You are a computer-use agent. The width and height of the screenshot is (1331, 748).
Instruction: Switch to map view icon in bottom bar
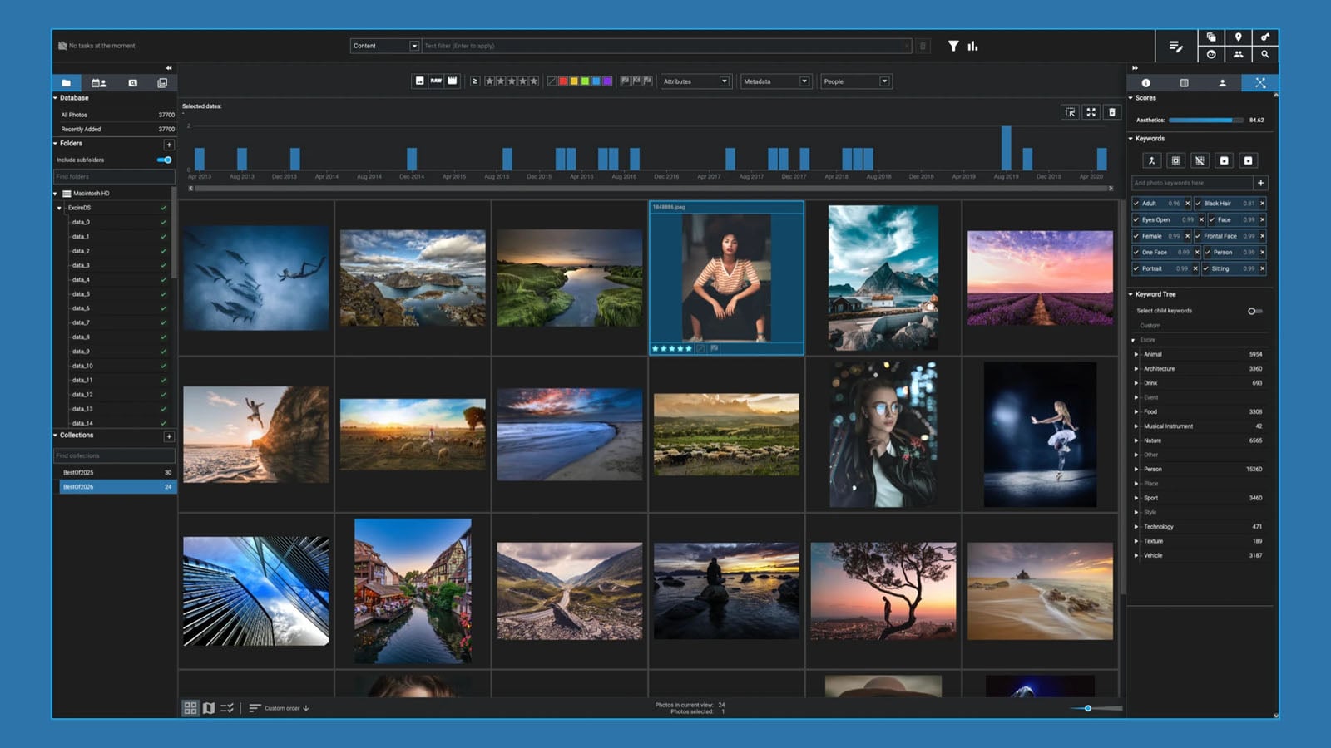click(x=209, y=708)
